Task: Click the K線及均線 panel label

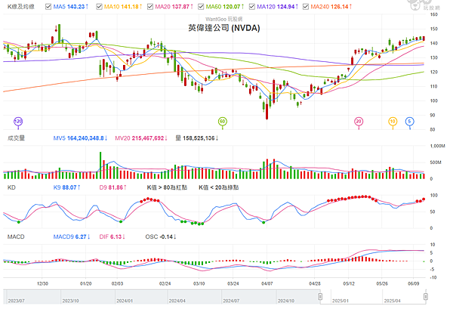Action: [x=21, y=7]
